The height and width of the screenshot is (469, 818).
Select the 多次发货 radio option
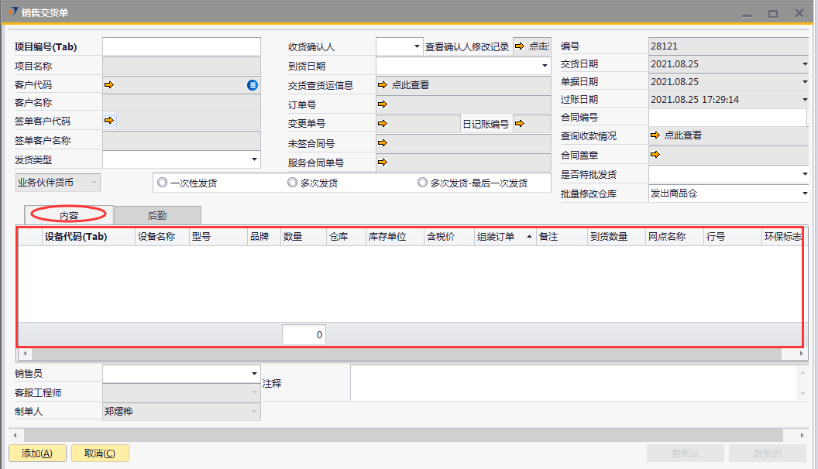click(292, 183)
